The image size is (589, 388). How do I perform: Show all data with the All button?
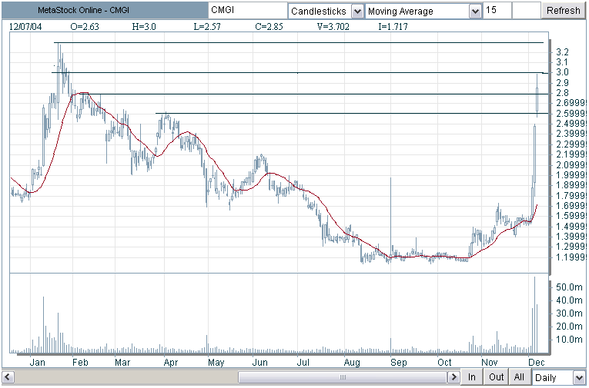[519, 377]
